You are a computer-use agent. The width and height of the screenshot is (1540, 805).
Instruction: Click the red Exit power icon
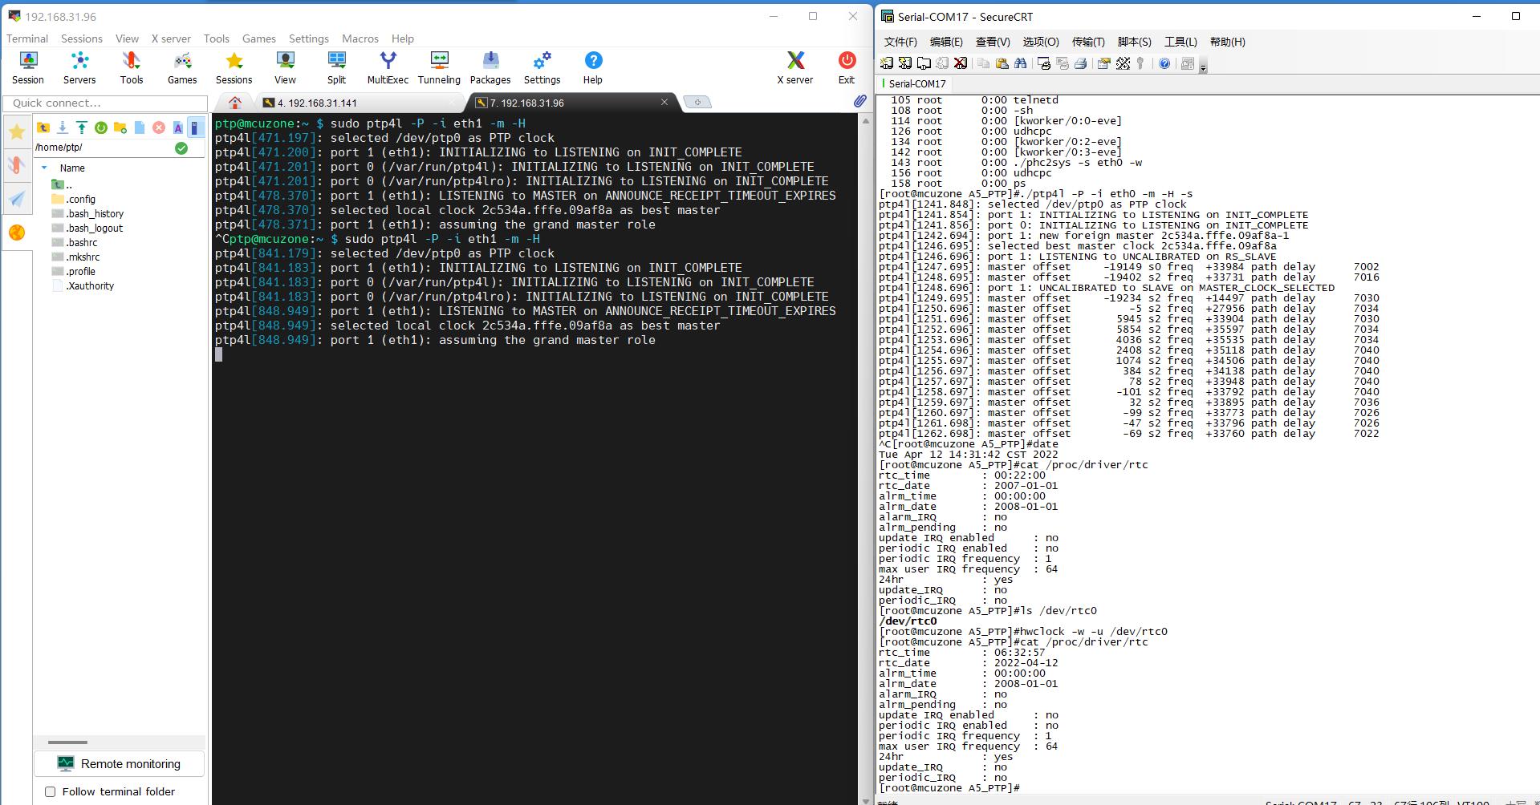(x=847, y=67)
